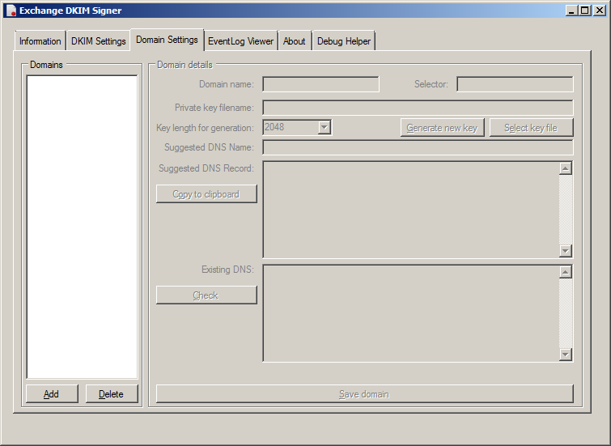Select the Domain Settings tab
The height and width of the screenshot is (446, 611).
tap(167, 40)
